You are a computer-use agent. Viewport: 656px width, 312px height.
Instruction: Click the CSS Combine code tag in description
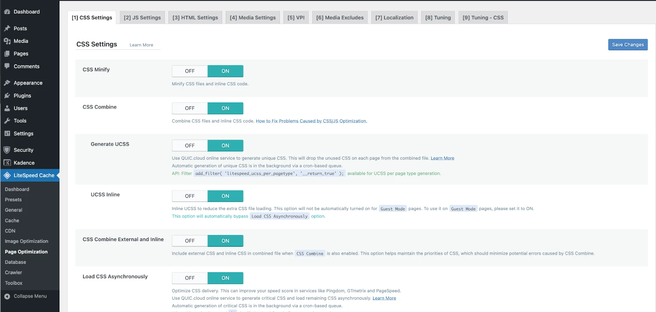pos(310,253)
